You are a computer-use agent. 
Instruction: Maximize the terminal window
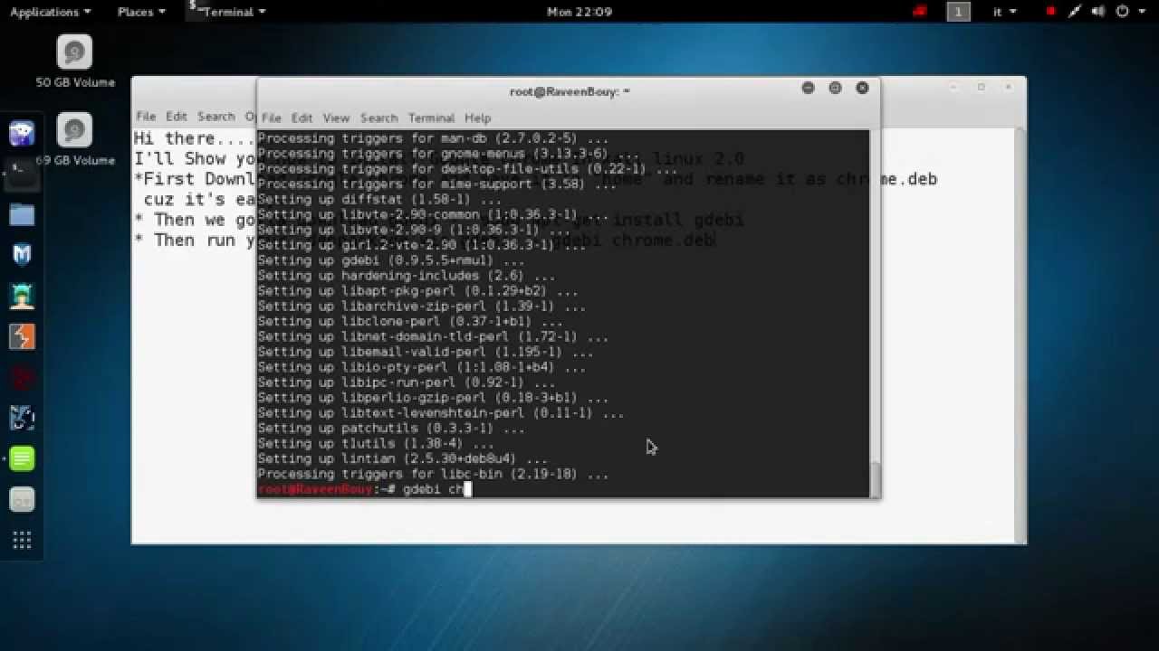pyautogui.click(x=835, y=88)
